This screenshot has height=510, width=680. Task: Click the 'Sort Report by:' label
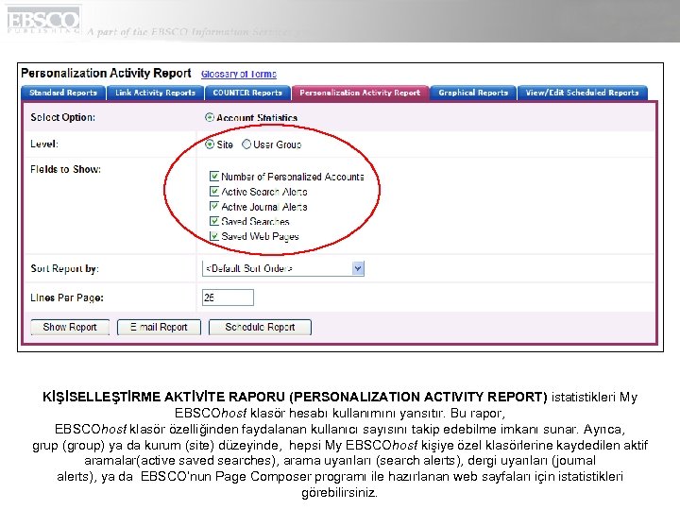coord(64,268)
